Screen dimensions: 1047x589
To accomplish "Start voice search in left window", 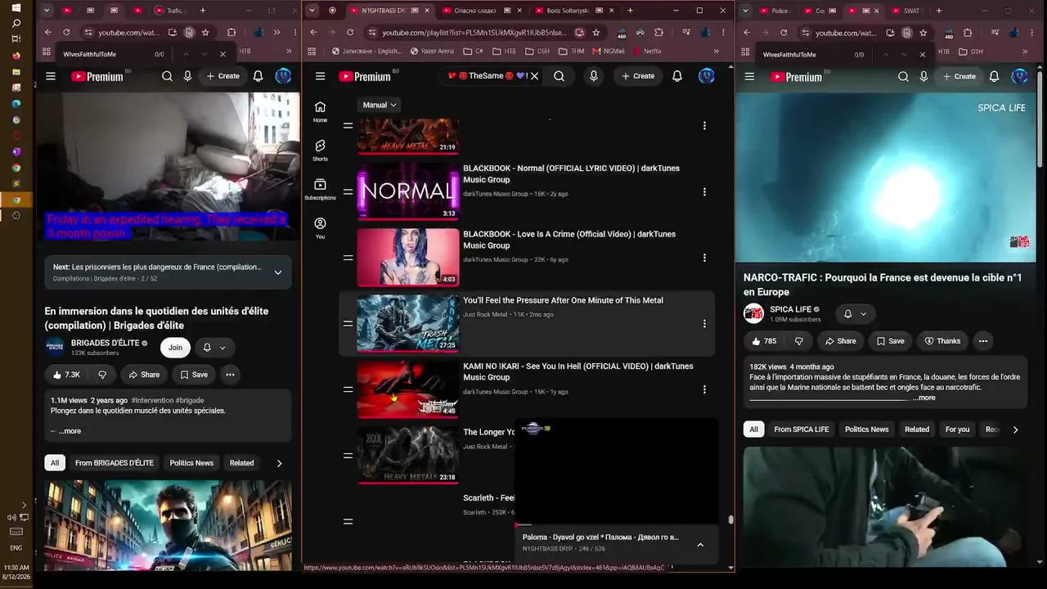I will point(187,76).
